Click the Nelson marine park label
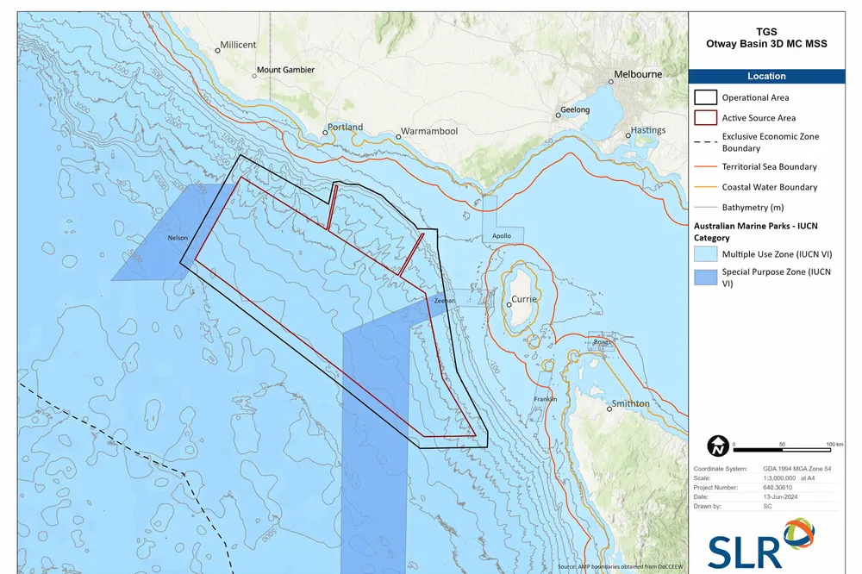The width and height of the screenshot is (862, 574). pos(178,237)
